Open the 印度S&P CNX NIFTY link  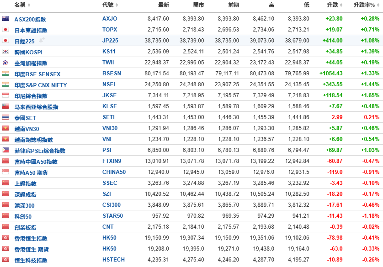point(41,85)
